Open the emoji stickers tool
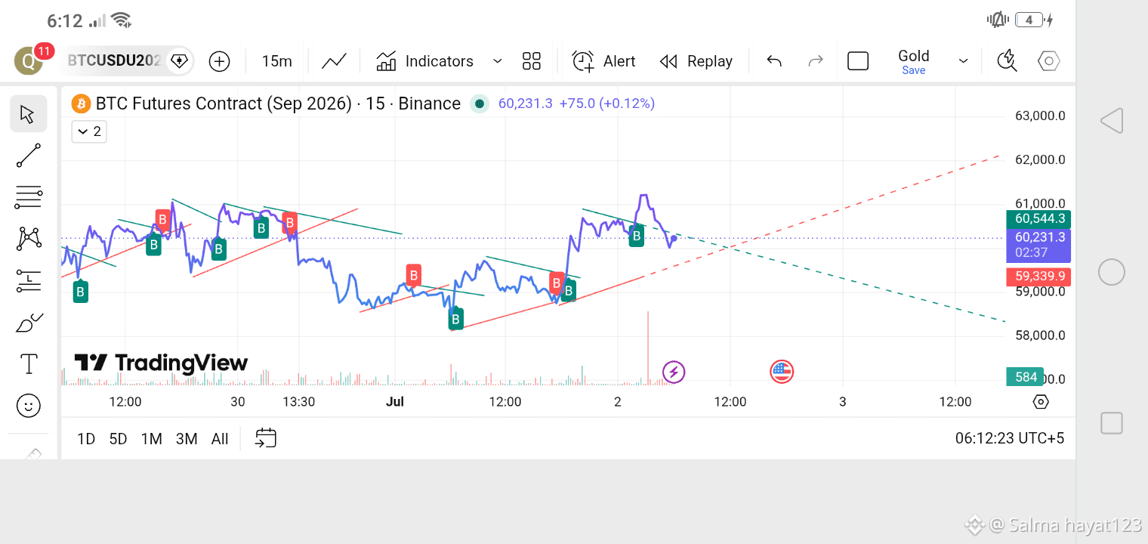 [x=28, y=406]
